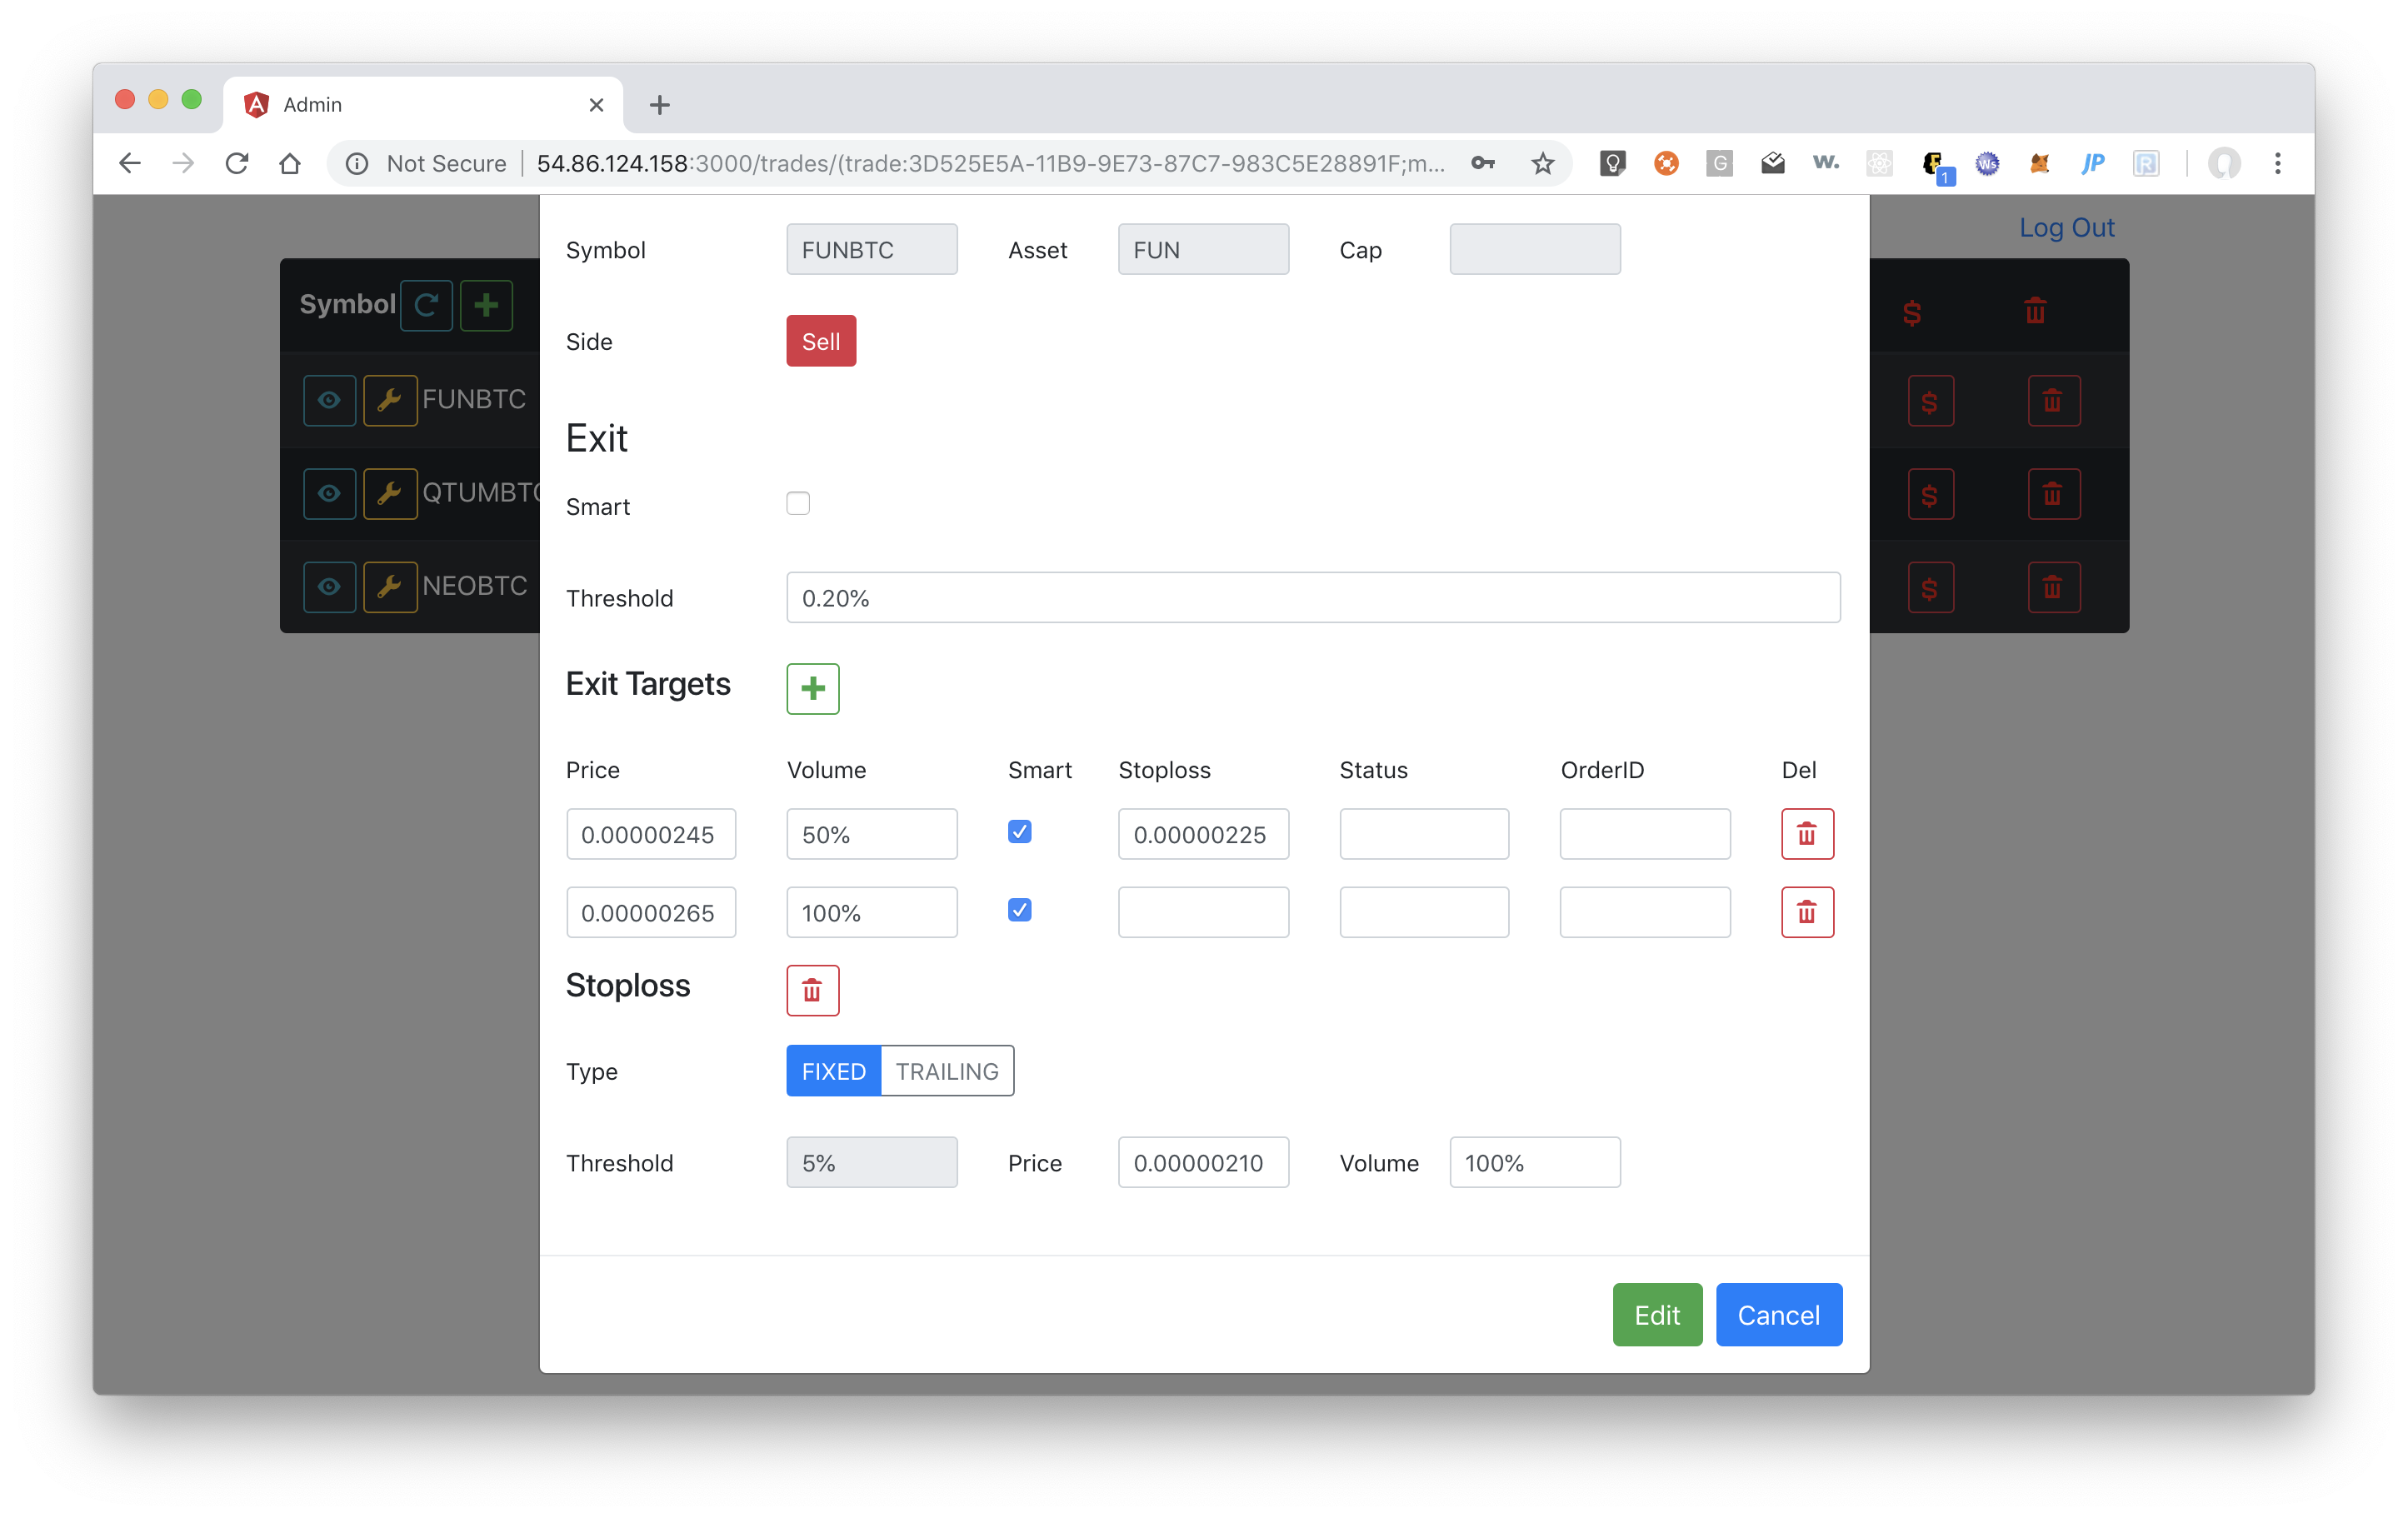Select TRAILING stoploss type

pyautogui.click(x=946, y=1071)
